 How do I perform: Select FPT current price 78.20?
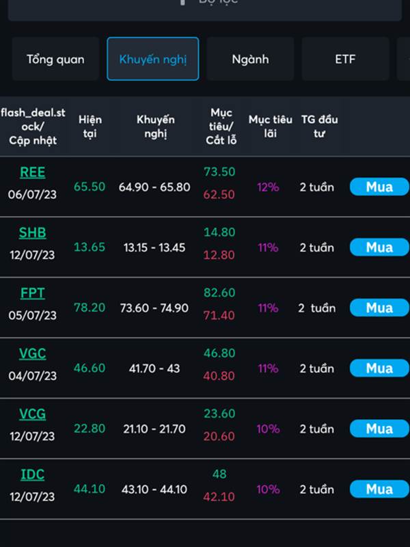90,308
